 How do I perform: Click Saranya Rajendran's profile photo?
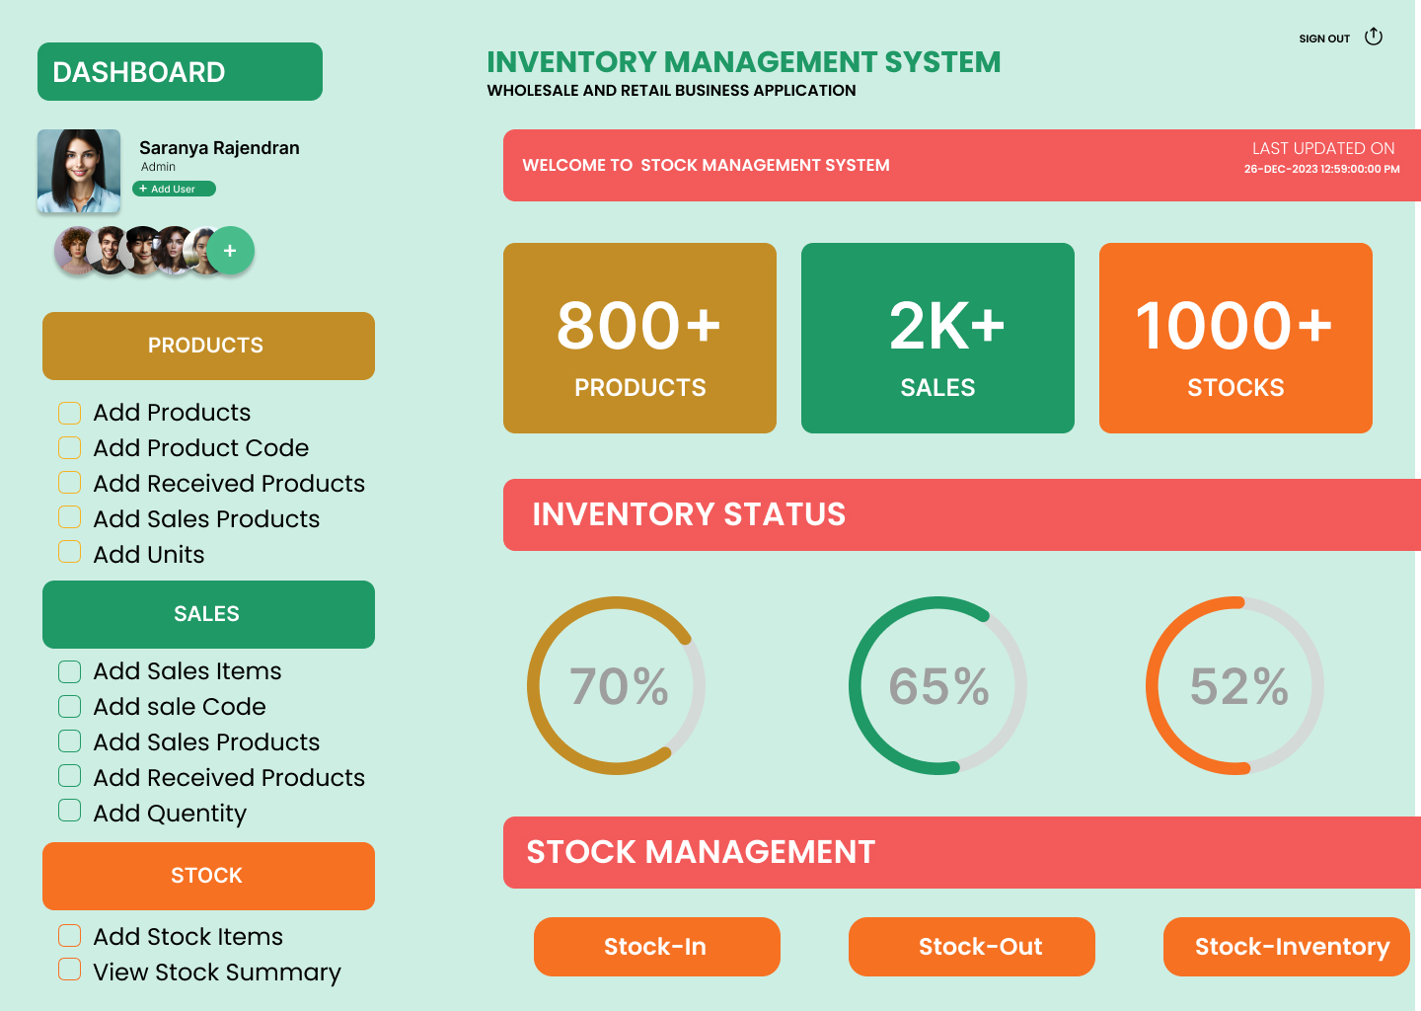pos(79,171)
